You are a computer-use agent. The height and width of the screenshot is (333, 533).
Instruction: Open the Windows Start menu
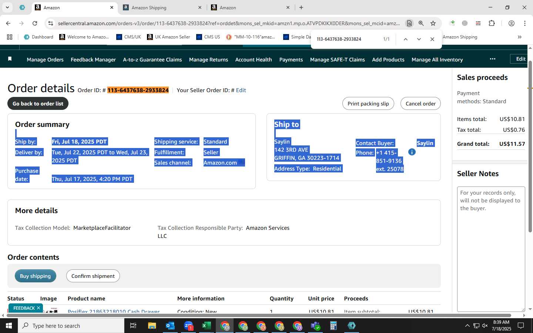tap(9, 326)
